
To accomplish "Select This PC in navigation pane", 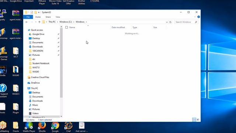I will click(x=34, y=88).
